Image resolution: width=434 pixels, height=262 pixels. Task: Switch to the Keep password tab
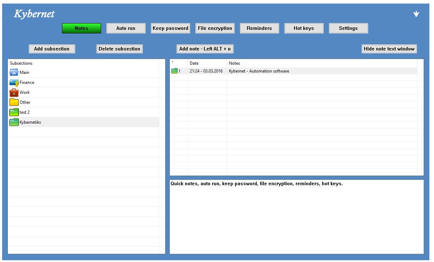tap(170, 28)
